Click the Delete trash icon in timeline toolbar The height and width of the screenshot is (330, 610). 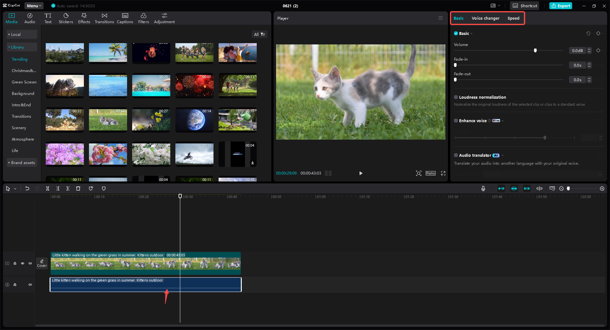(x=78, y=188)
